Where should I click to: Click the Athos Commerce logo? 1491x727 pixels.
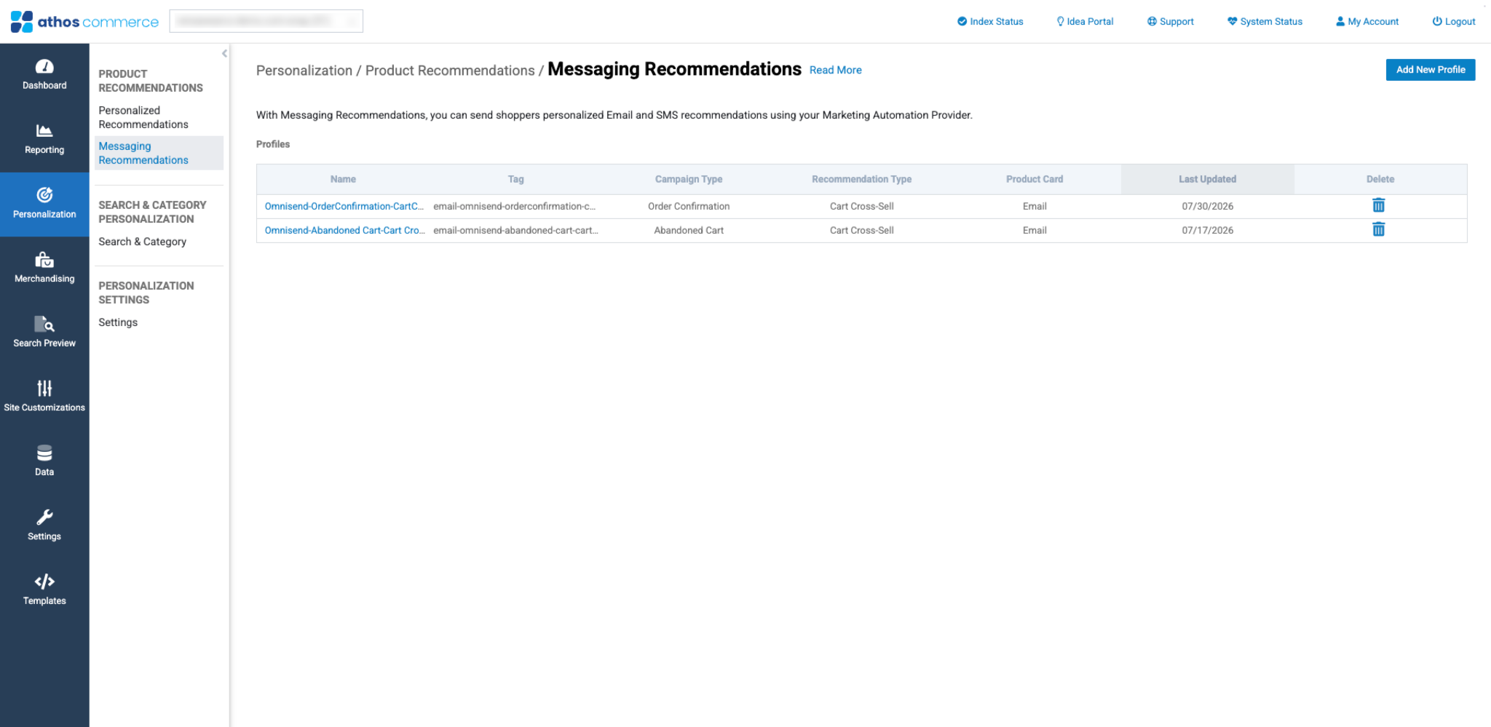click(84, 22)
